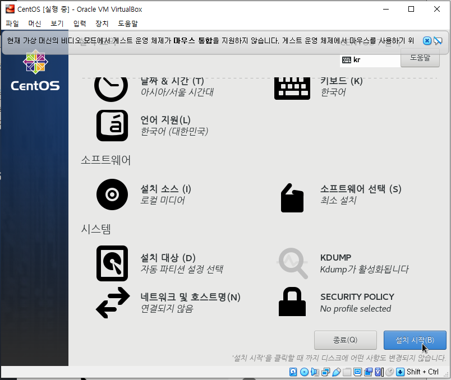The height and width of the screenshot is (380, 451).
Task: Open the Keyboard (K) layout icon
Action: click(292, 89)
